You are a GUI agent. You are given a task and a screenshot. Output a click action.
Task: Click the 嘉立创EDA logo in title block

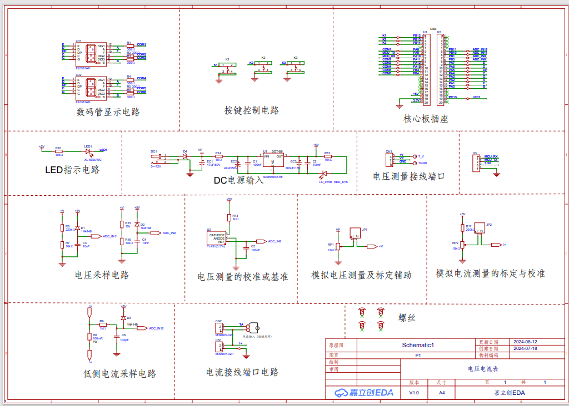364,393
